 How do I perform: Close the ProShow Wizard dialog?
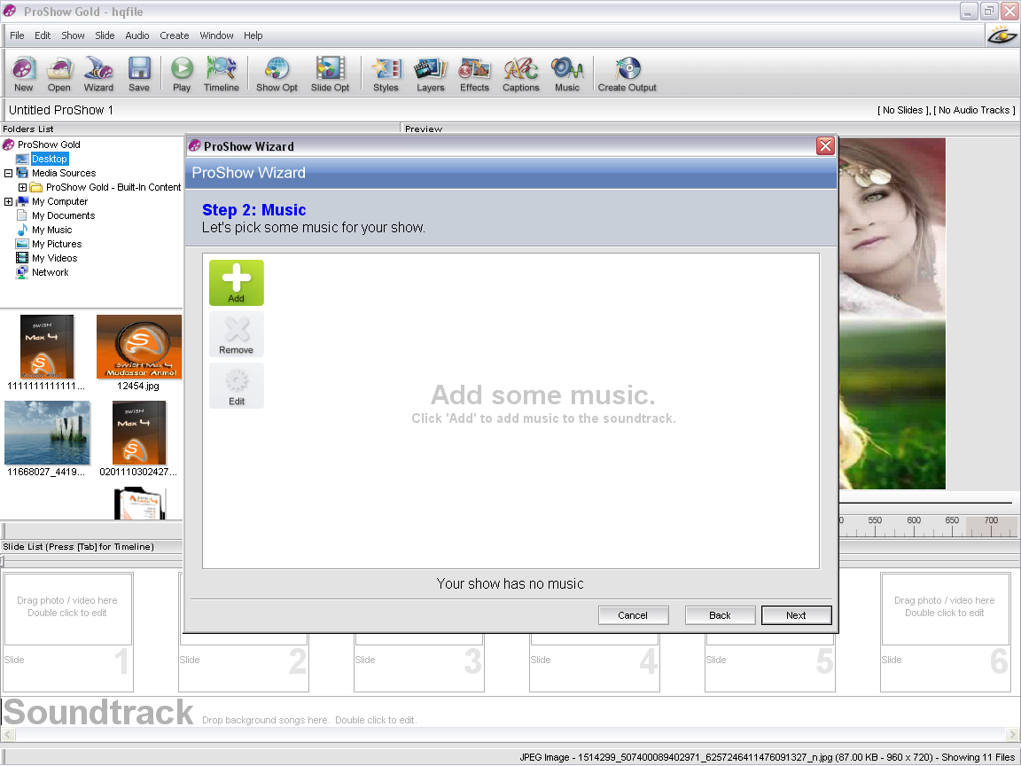coord(825,146)
